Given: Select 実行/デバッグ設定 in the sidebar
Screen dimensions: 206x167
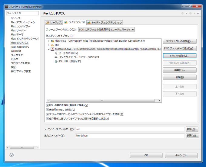Looking at the screenshot, I should click(21, 71).
